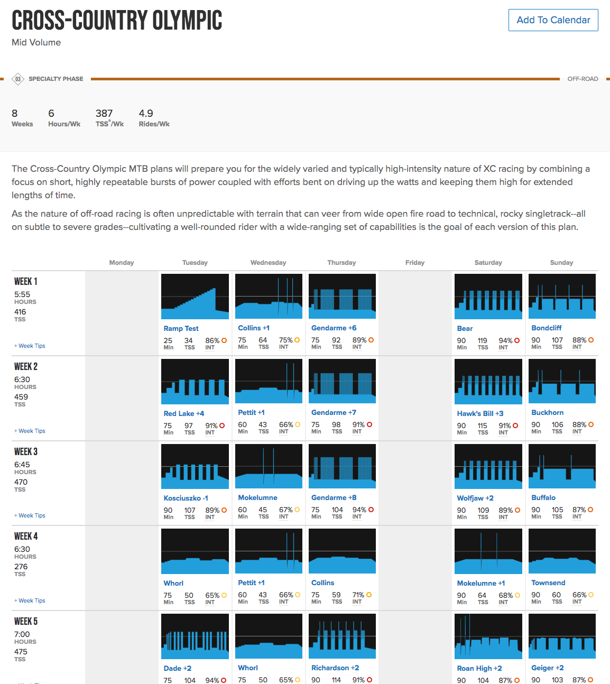Click the Hawk's Bill +3 graph thumbnail
Viewport: 610px width, 684px height.
coord(488,381)
